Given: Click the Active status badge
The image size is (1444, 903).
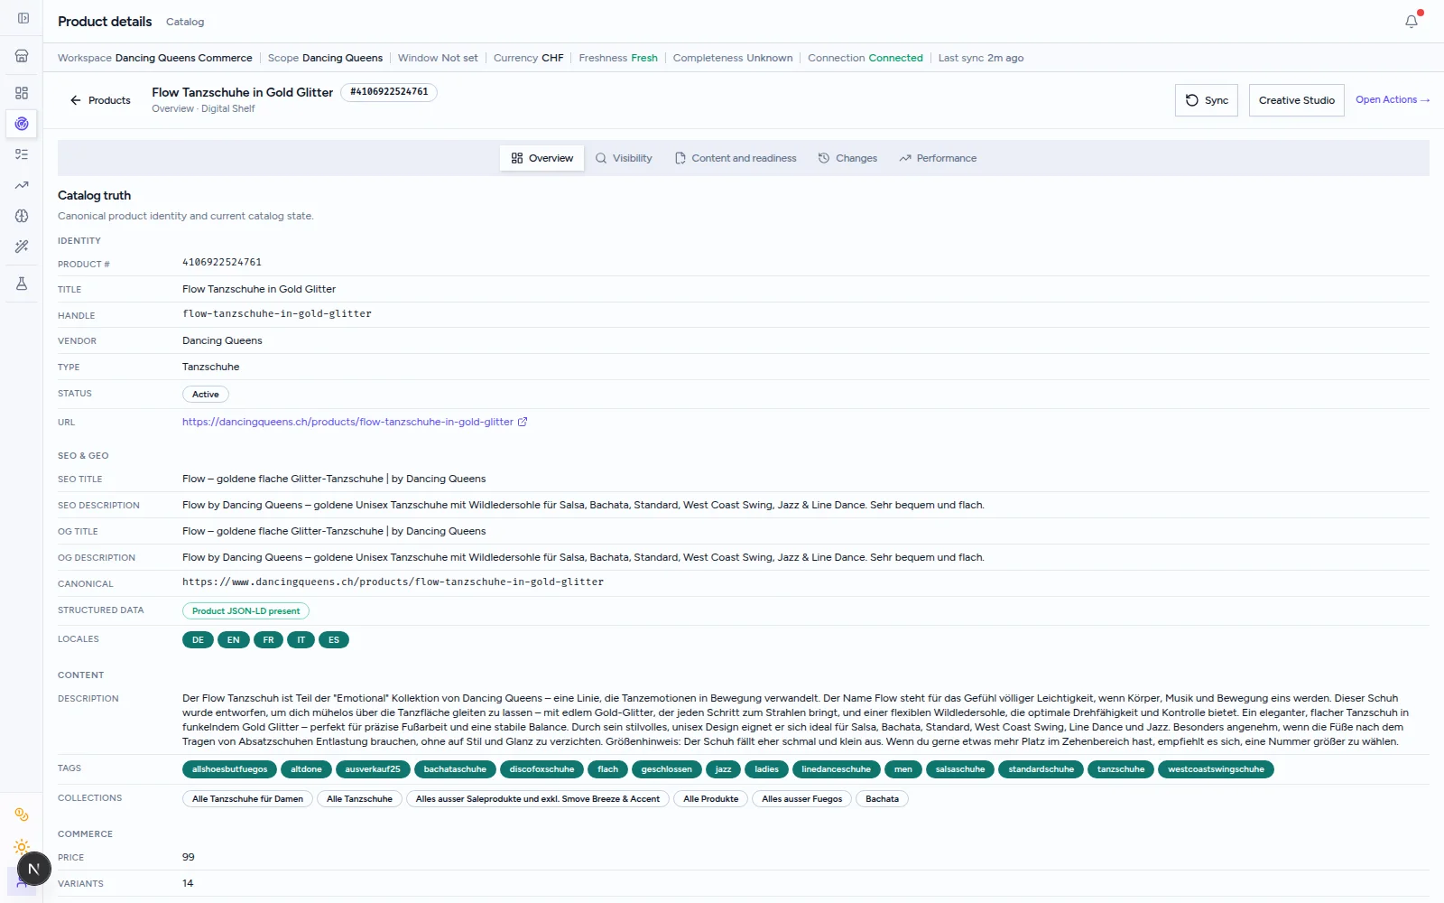Looking at the screenshot, I should coord(206,395).
